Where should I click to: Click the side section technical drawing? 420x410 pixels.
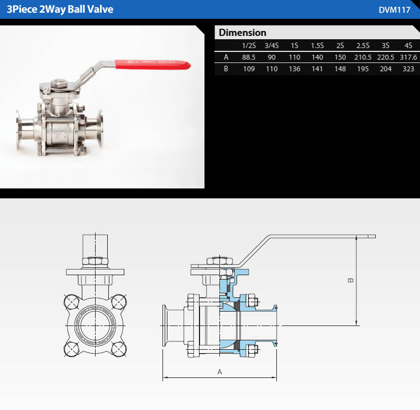(x=269, y=307)
